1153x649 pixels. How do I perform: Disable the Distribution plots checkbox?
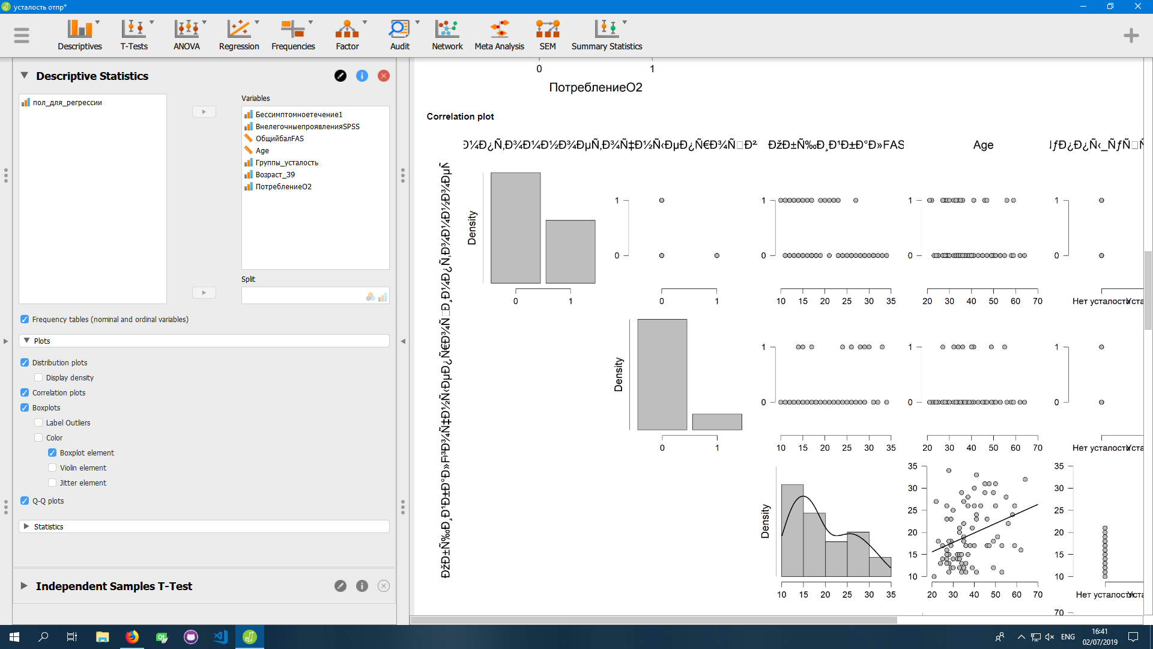coord(25,362)
